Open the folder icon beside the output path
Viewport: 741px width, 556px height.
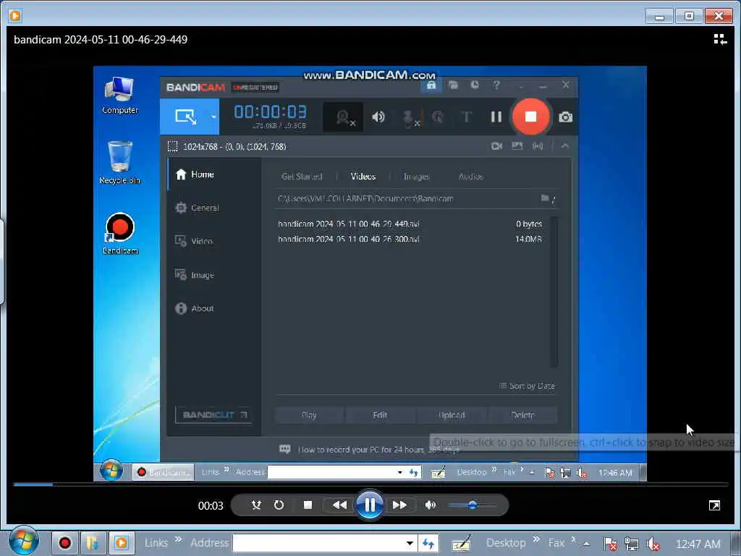point(545,198)
